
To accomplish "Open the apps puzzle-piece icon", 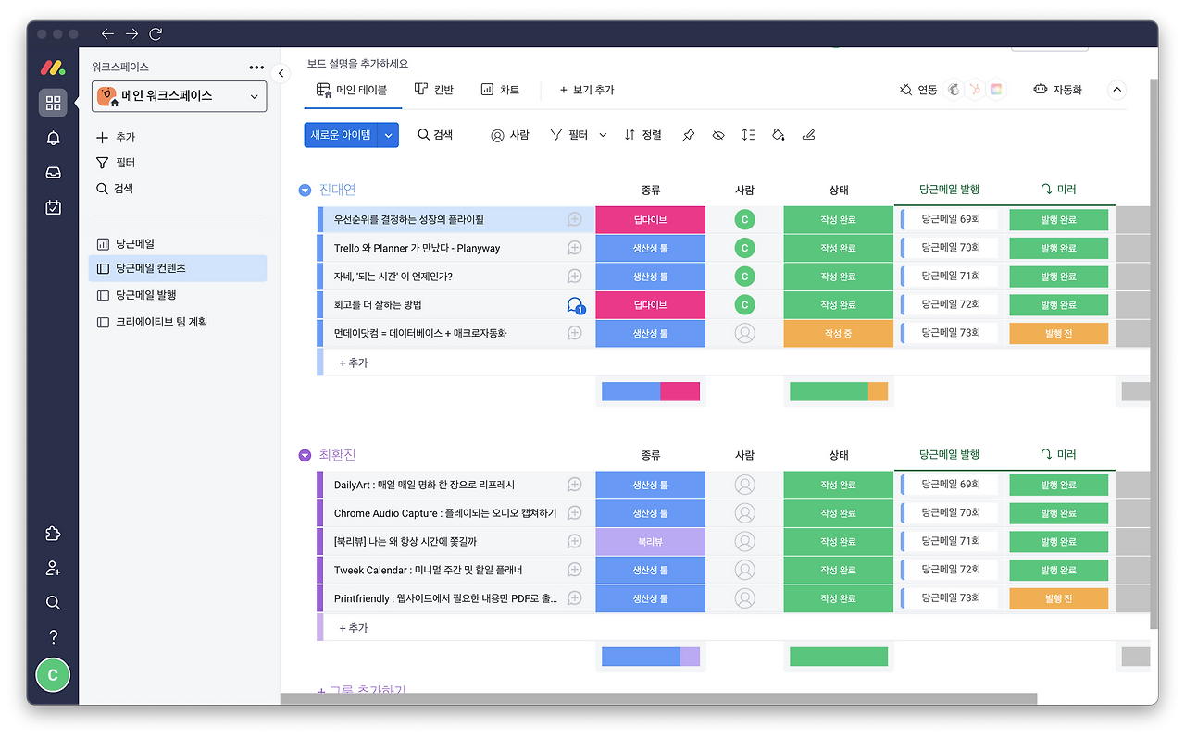I will 53,534.
